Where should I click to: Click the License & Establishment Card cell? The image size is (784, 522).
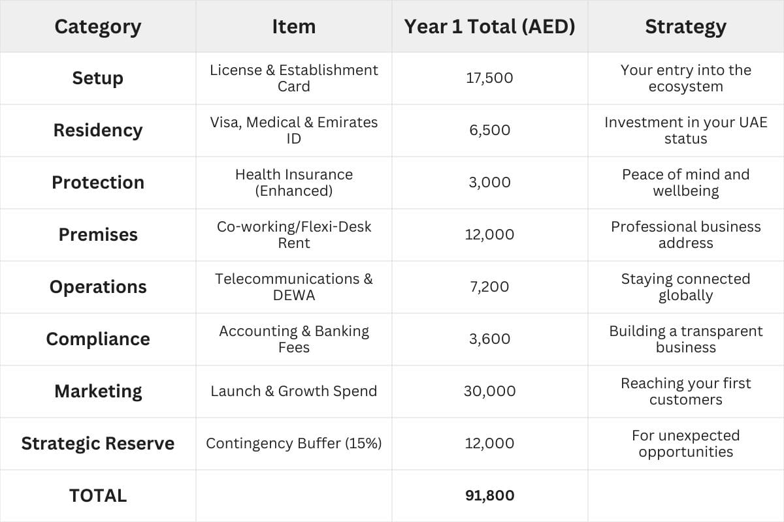[x=293, y=78]
